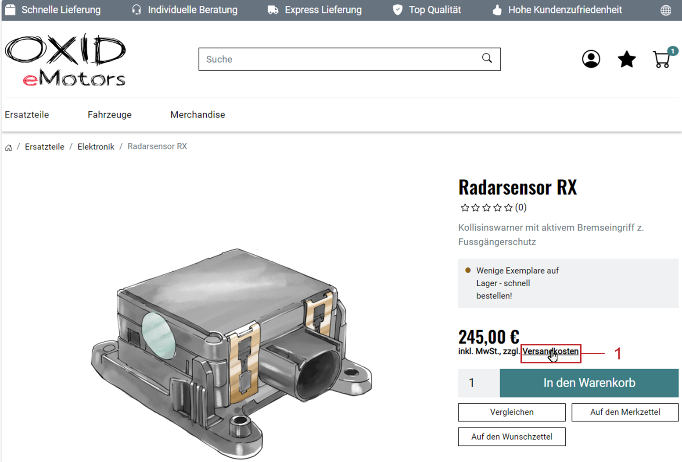Click Auf den Merkzettel button
Image resolution: width=682 pixels, height=462 pixels.
(625, 412)
